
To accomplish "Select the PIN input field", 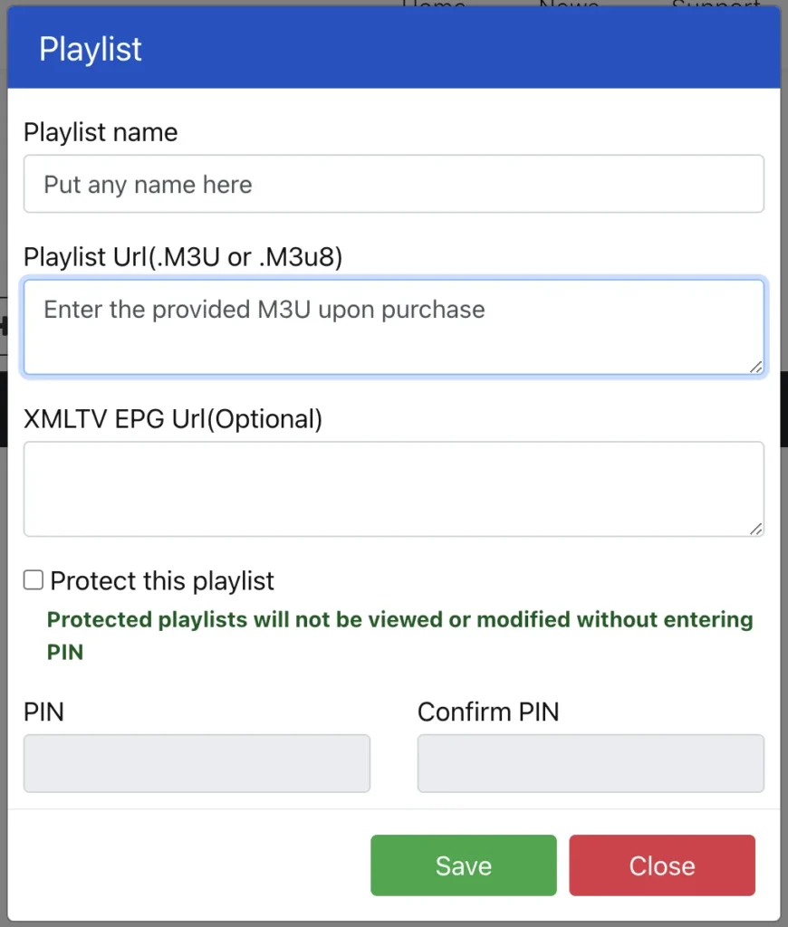I will click(x=197, y=763).
